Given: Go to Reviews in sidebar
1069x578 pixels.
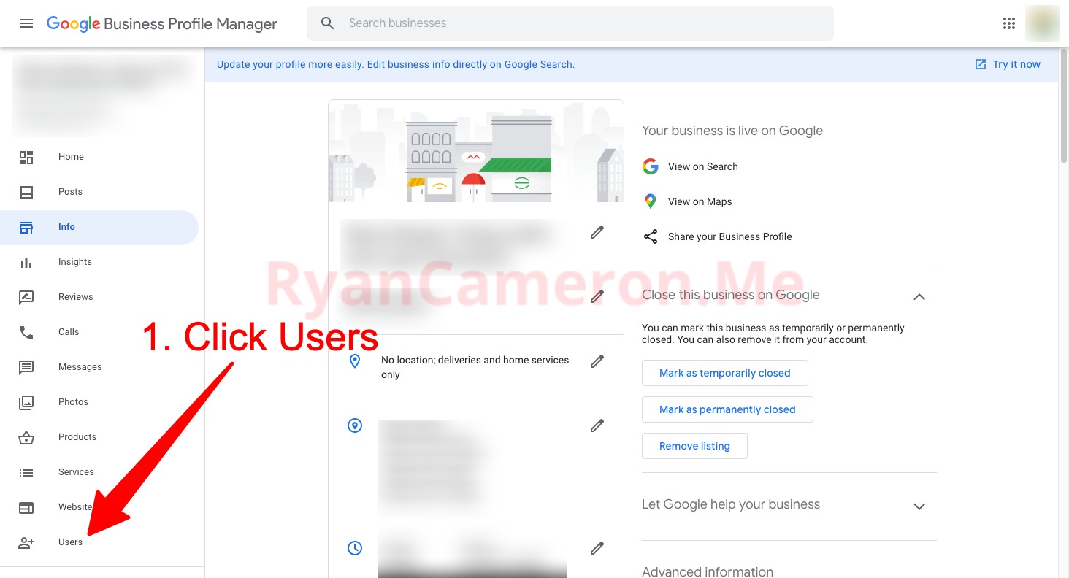Looking at the screenshot, I should [75, 297].
